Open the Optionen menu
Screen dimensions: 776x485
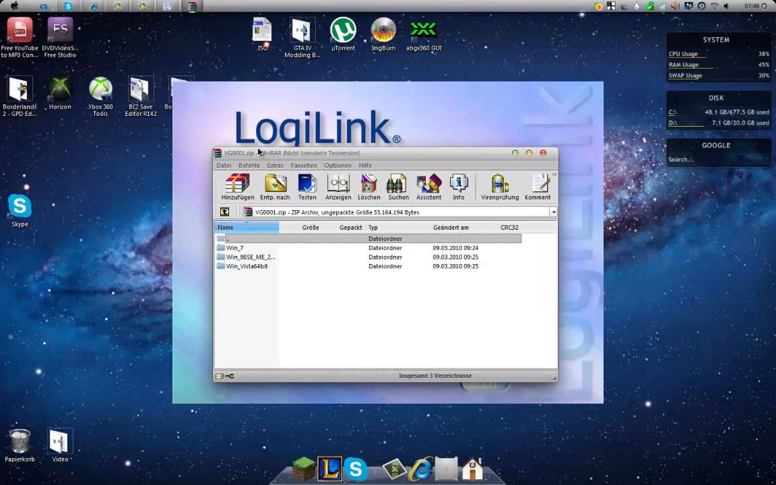(x=338, y=165)
